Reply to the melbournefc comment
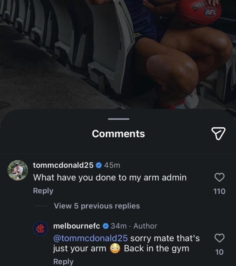 63,261
